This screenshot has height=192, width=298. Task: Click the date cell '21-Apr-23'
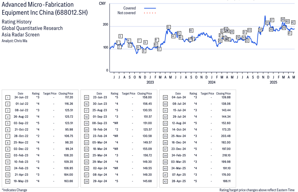tap(21, 175)
